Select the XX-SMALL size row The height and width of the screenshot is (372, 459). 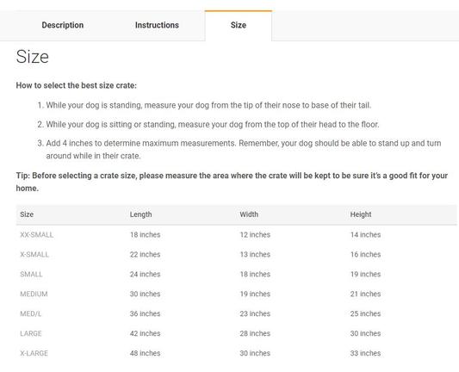(x=236, y=235)
